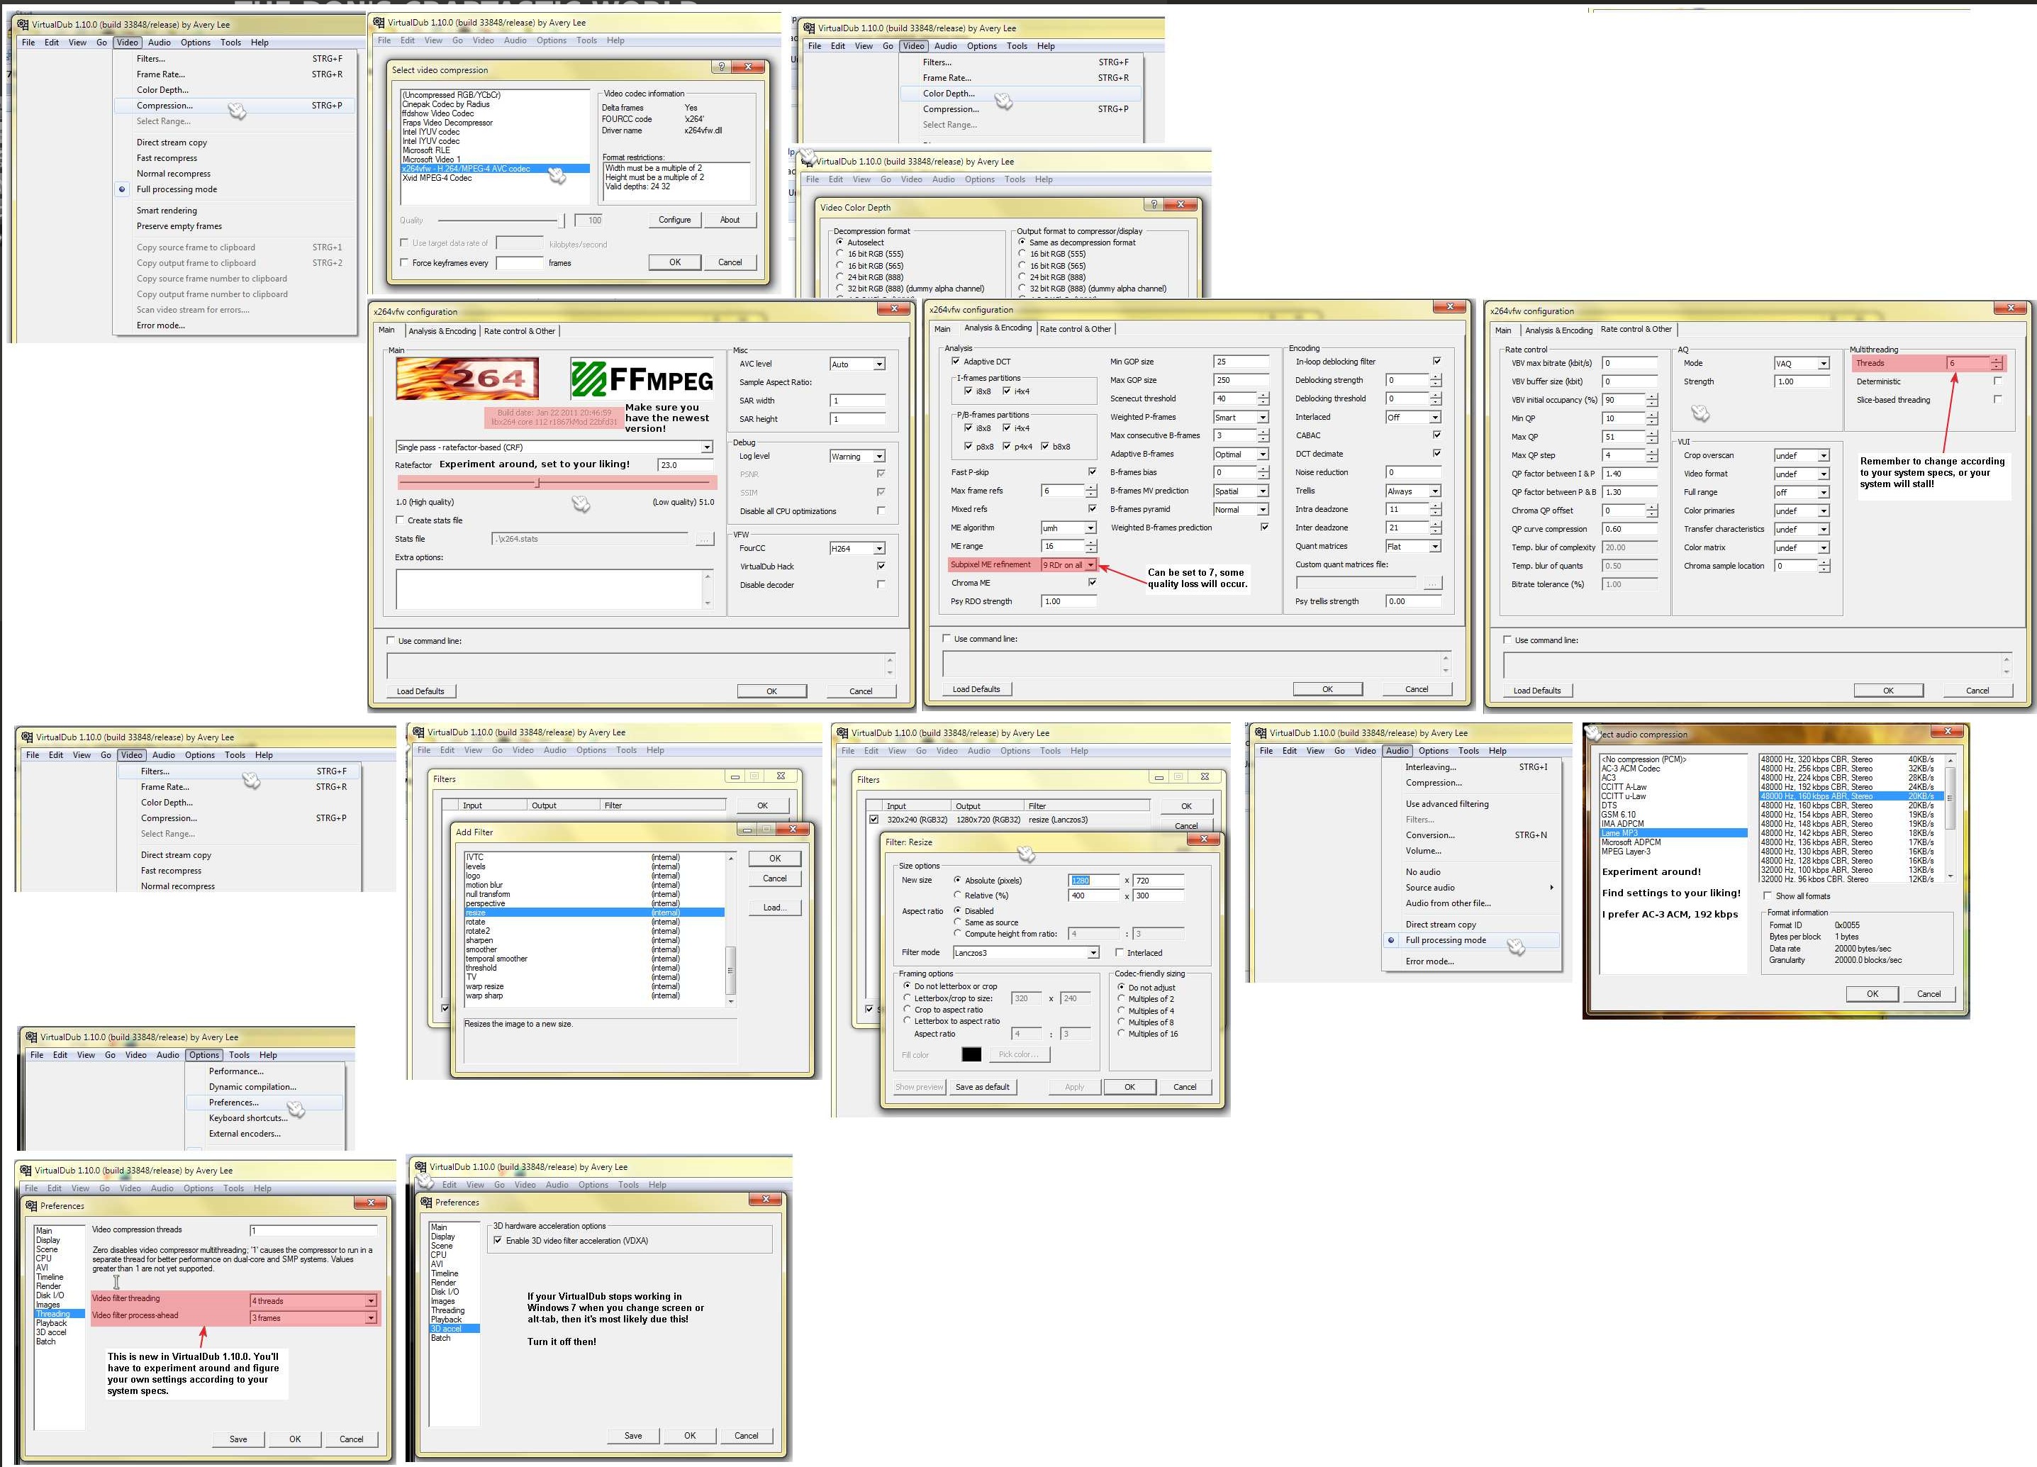Open the Filter mode Lanczos3 dropdown

(1093, 953)
